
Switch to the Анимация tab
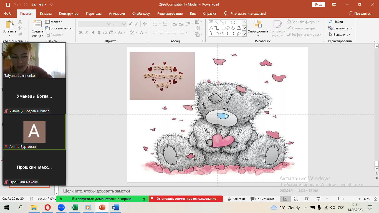[x=117, y=14]
